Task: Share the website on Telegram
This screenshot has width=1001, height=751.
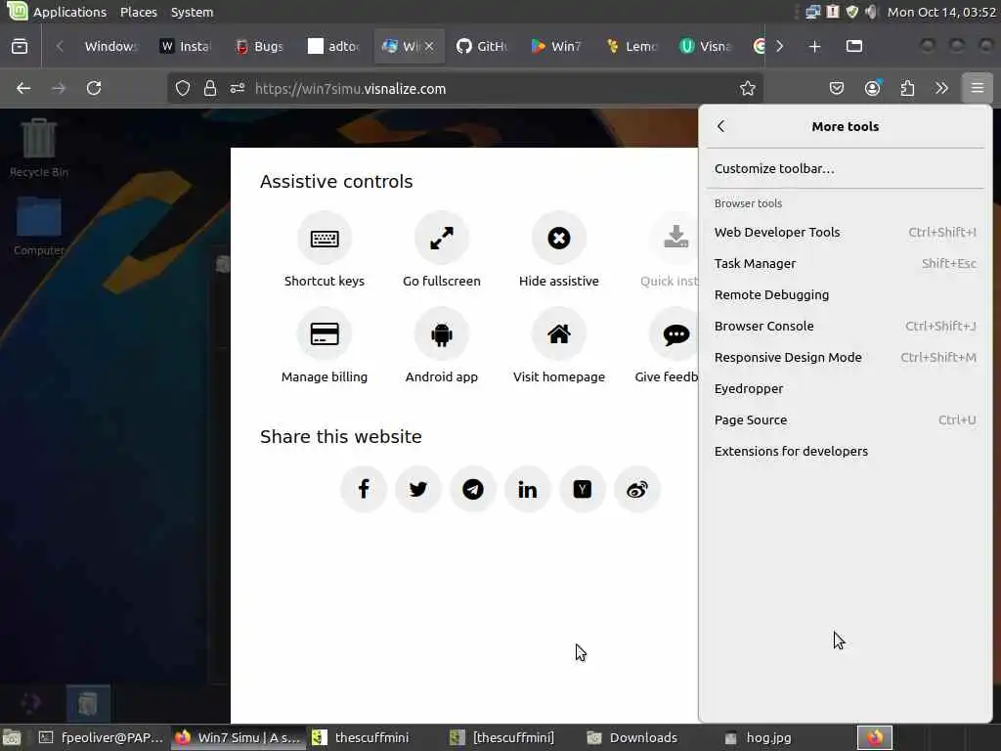Action: (x=472, y=489)
